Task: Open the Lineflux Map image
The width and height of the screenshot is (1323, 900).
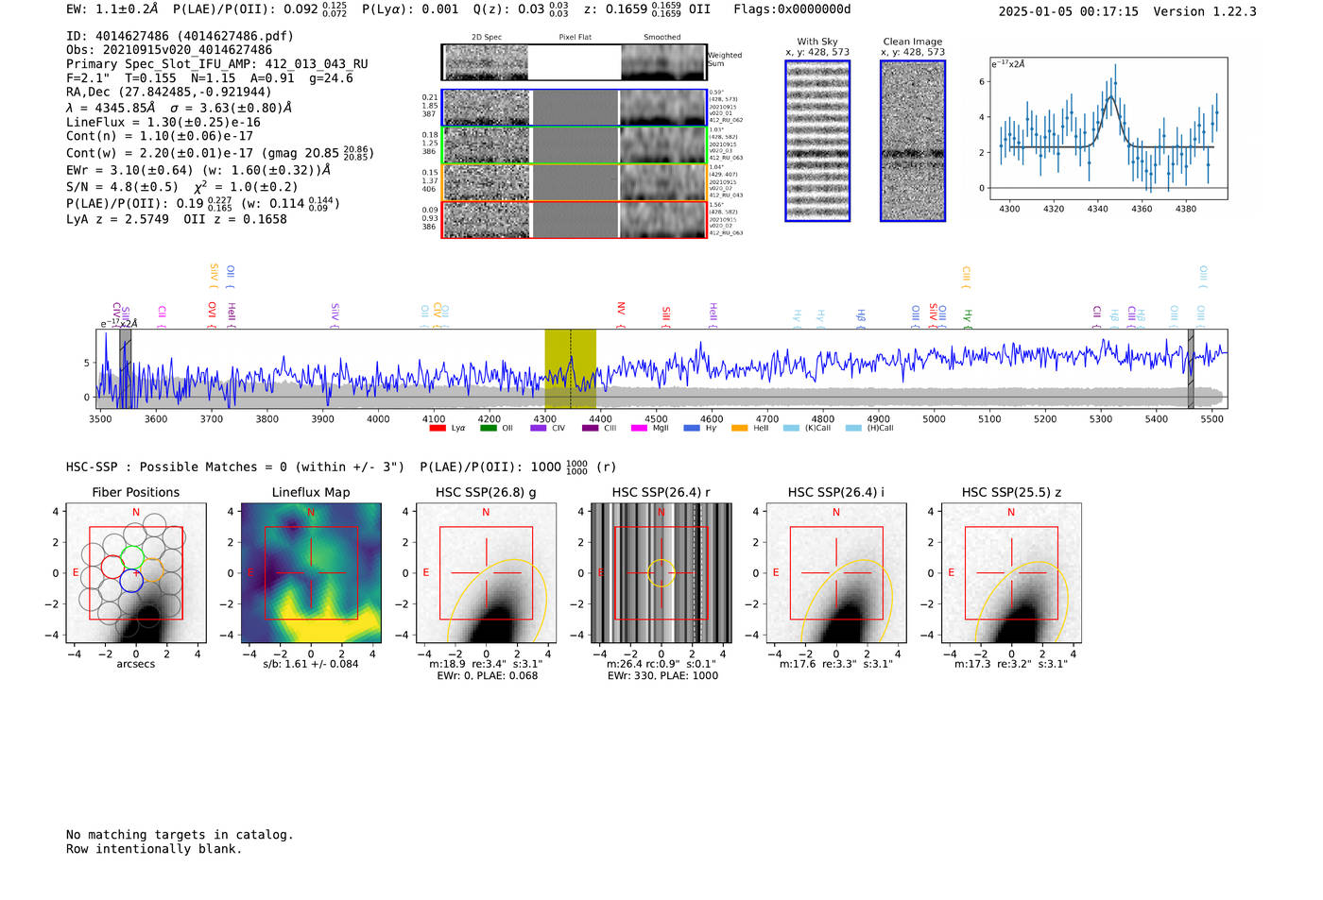Action: pyautogui.click(x=311, y=573)
